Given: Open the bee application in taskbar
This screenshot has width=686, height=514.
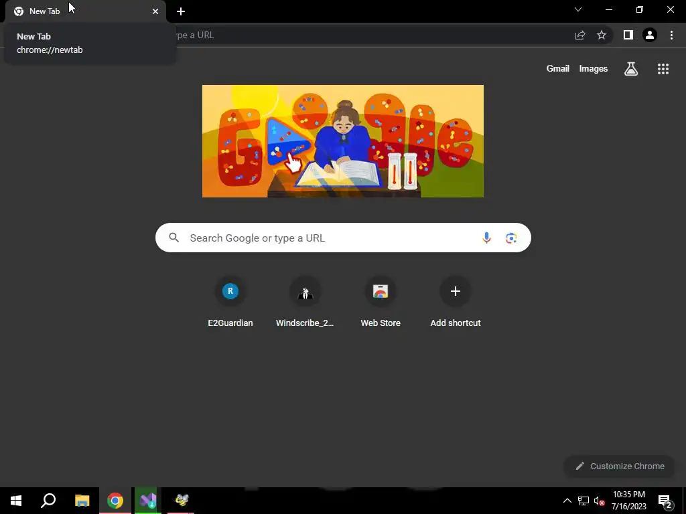Looking at the screenshot, I should point(181,501).
